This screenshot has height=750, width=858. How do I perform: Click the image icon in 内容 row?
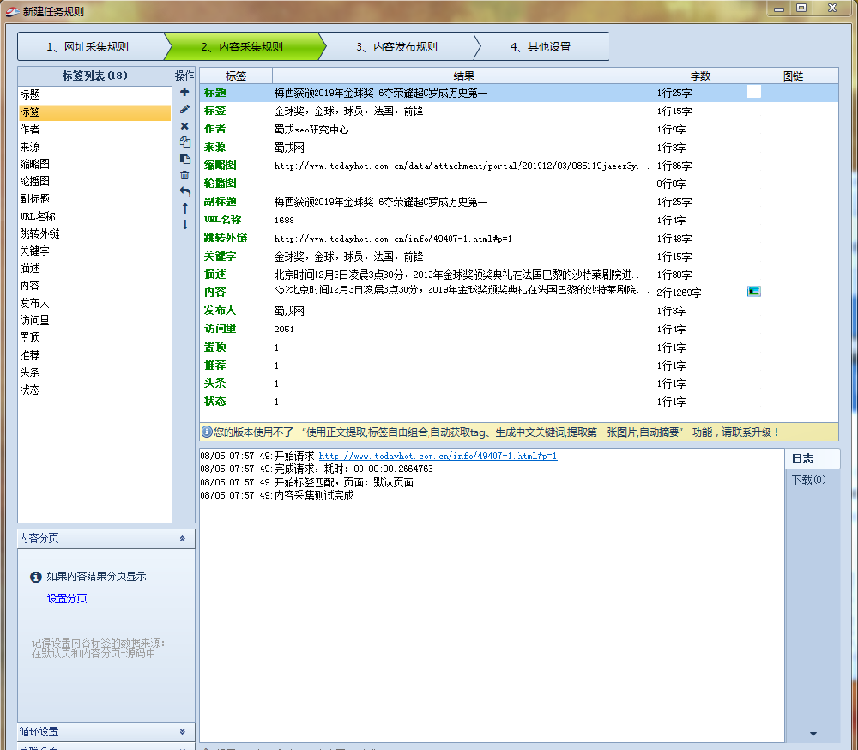pos(754,292)
